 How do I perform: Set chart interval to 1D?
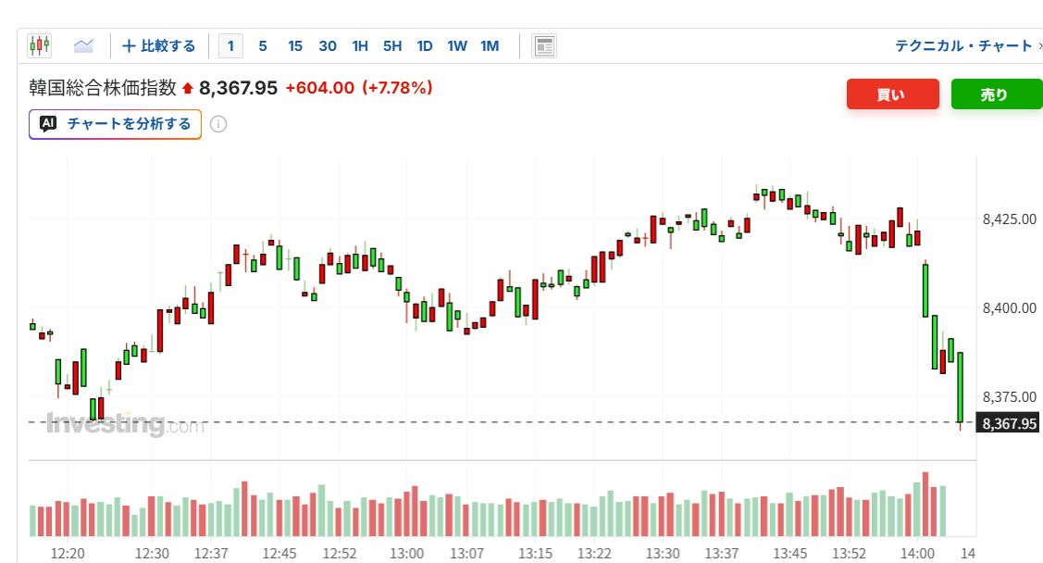[425, 46]
